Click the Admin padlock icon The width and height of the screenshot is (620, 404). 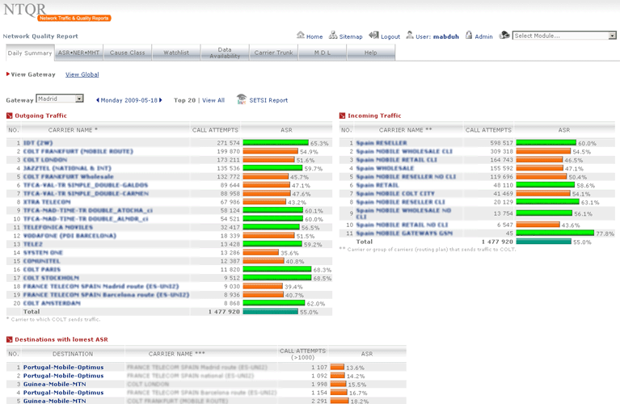pyautogui.click(x=469, y=36)
